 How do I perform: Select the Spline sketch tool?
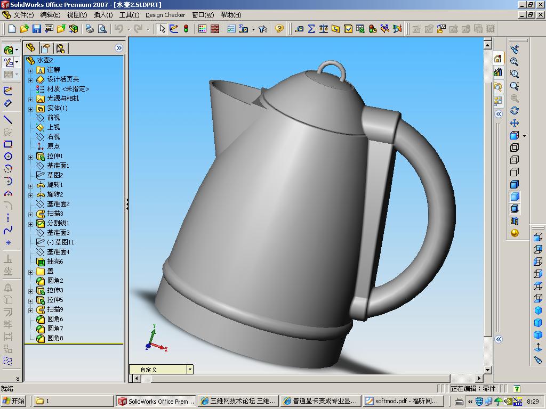(8, 230)
